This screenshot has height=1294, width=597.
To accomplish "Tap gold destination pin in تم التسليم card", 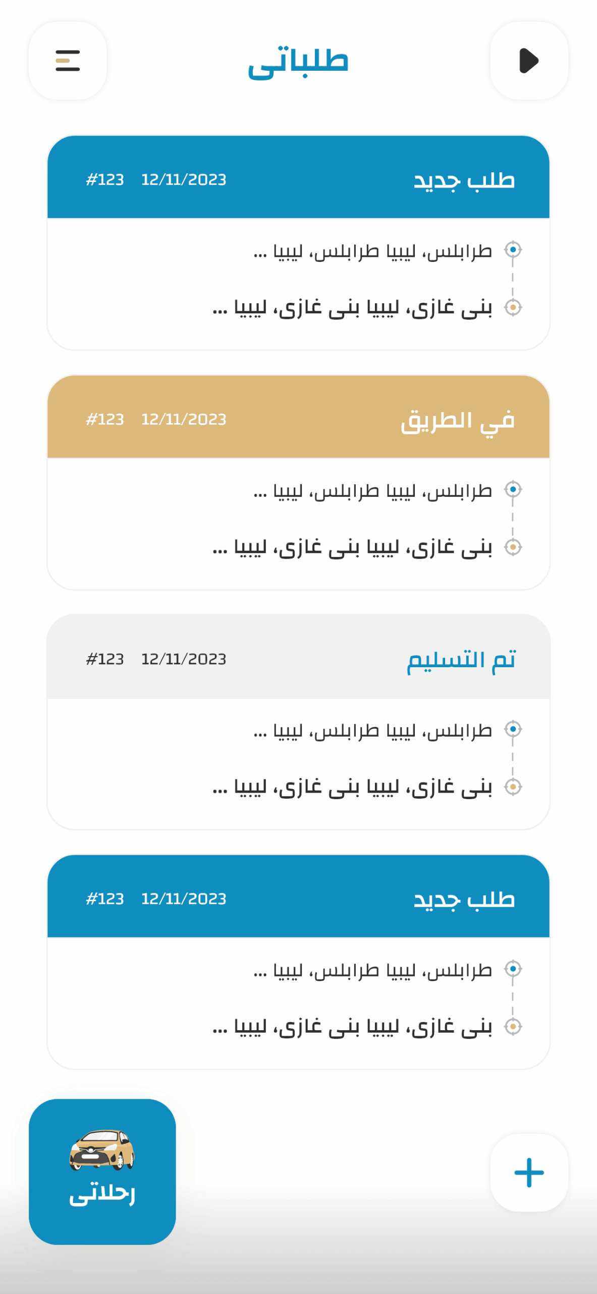I will (513, 787).
